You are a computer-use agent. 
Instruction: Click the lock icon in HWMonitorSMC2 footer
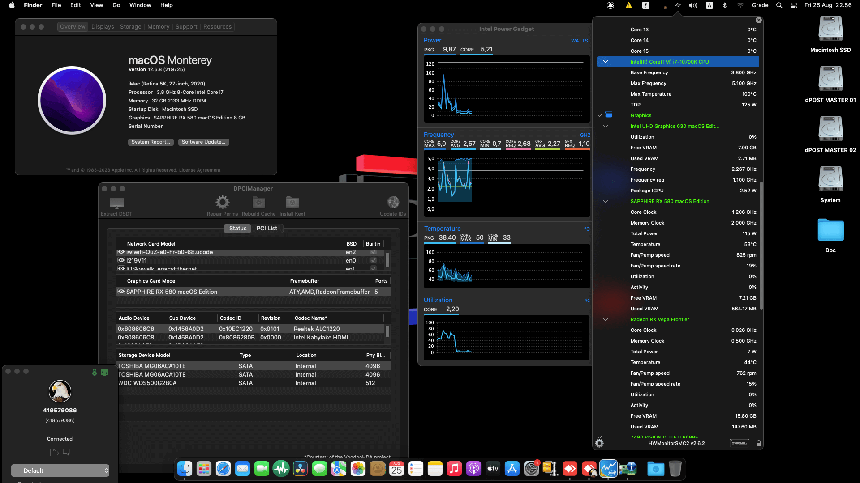coord(758,444)
